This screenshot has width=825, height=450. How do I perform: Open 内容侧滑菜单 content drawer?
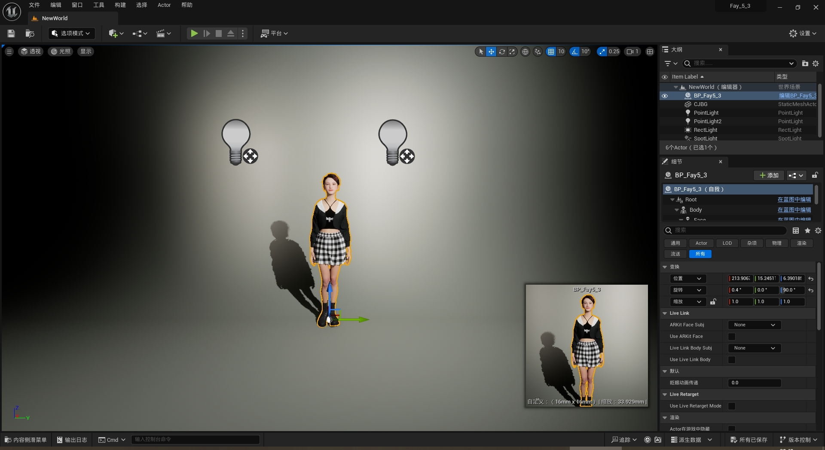tap(26, 440)
